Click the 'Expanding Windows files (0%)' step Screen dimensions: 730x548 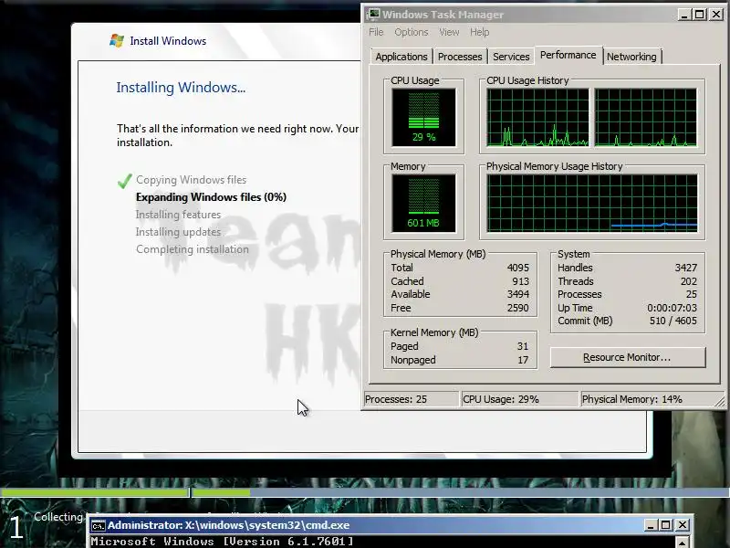[211, 197]
